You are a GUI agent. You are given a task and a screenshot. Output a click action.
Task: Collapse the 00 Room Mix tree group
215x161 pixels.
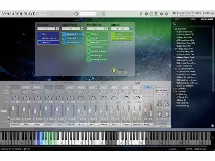173,29
